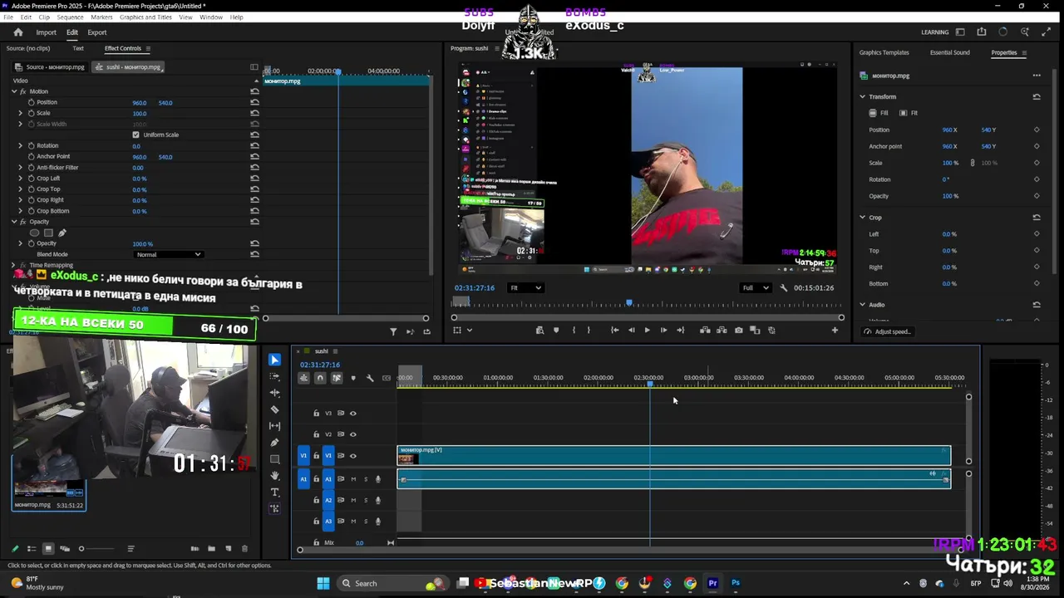Image resolution: width=1064 pixels, height=598 pixels.
Task: Open the Fit zoom level dropdown
Action: coord(525,288)
